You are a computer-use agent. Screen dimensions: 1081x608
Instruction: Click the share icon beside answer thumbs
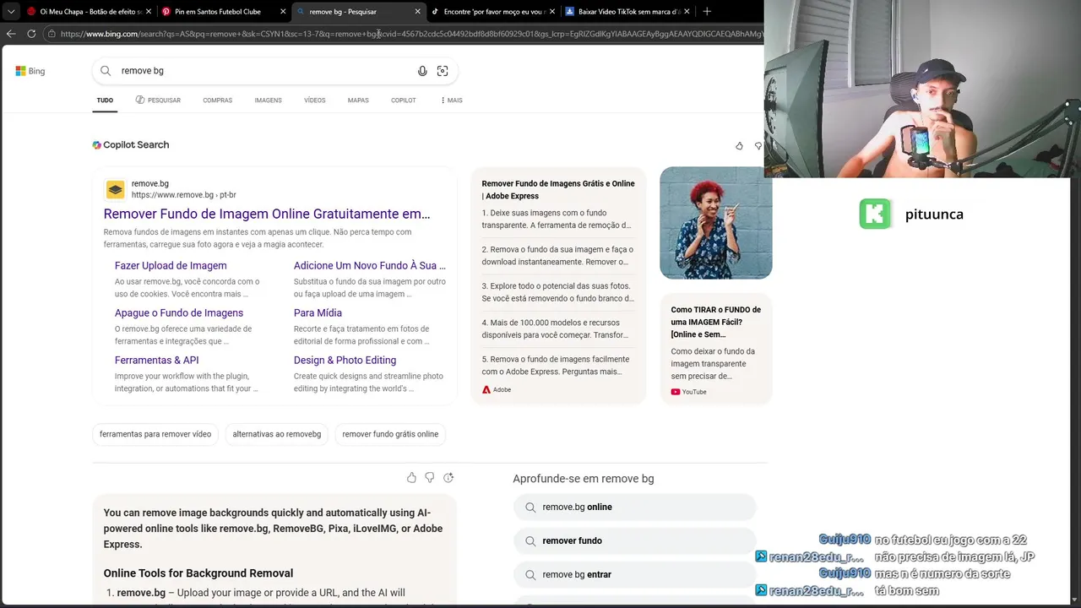click(x=448, y=478)
